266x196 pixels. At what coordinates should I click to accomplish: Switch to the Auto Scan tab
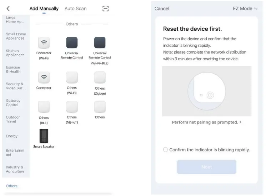tap(75, 9)
